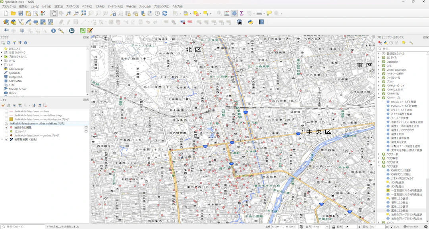429x229 pixels.
Task: Open statistical summary sigma icon
Action: point(242,13)
